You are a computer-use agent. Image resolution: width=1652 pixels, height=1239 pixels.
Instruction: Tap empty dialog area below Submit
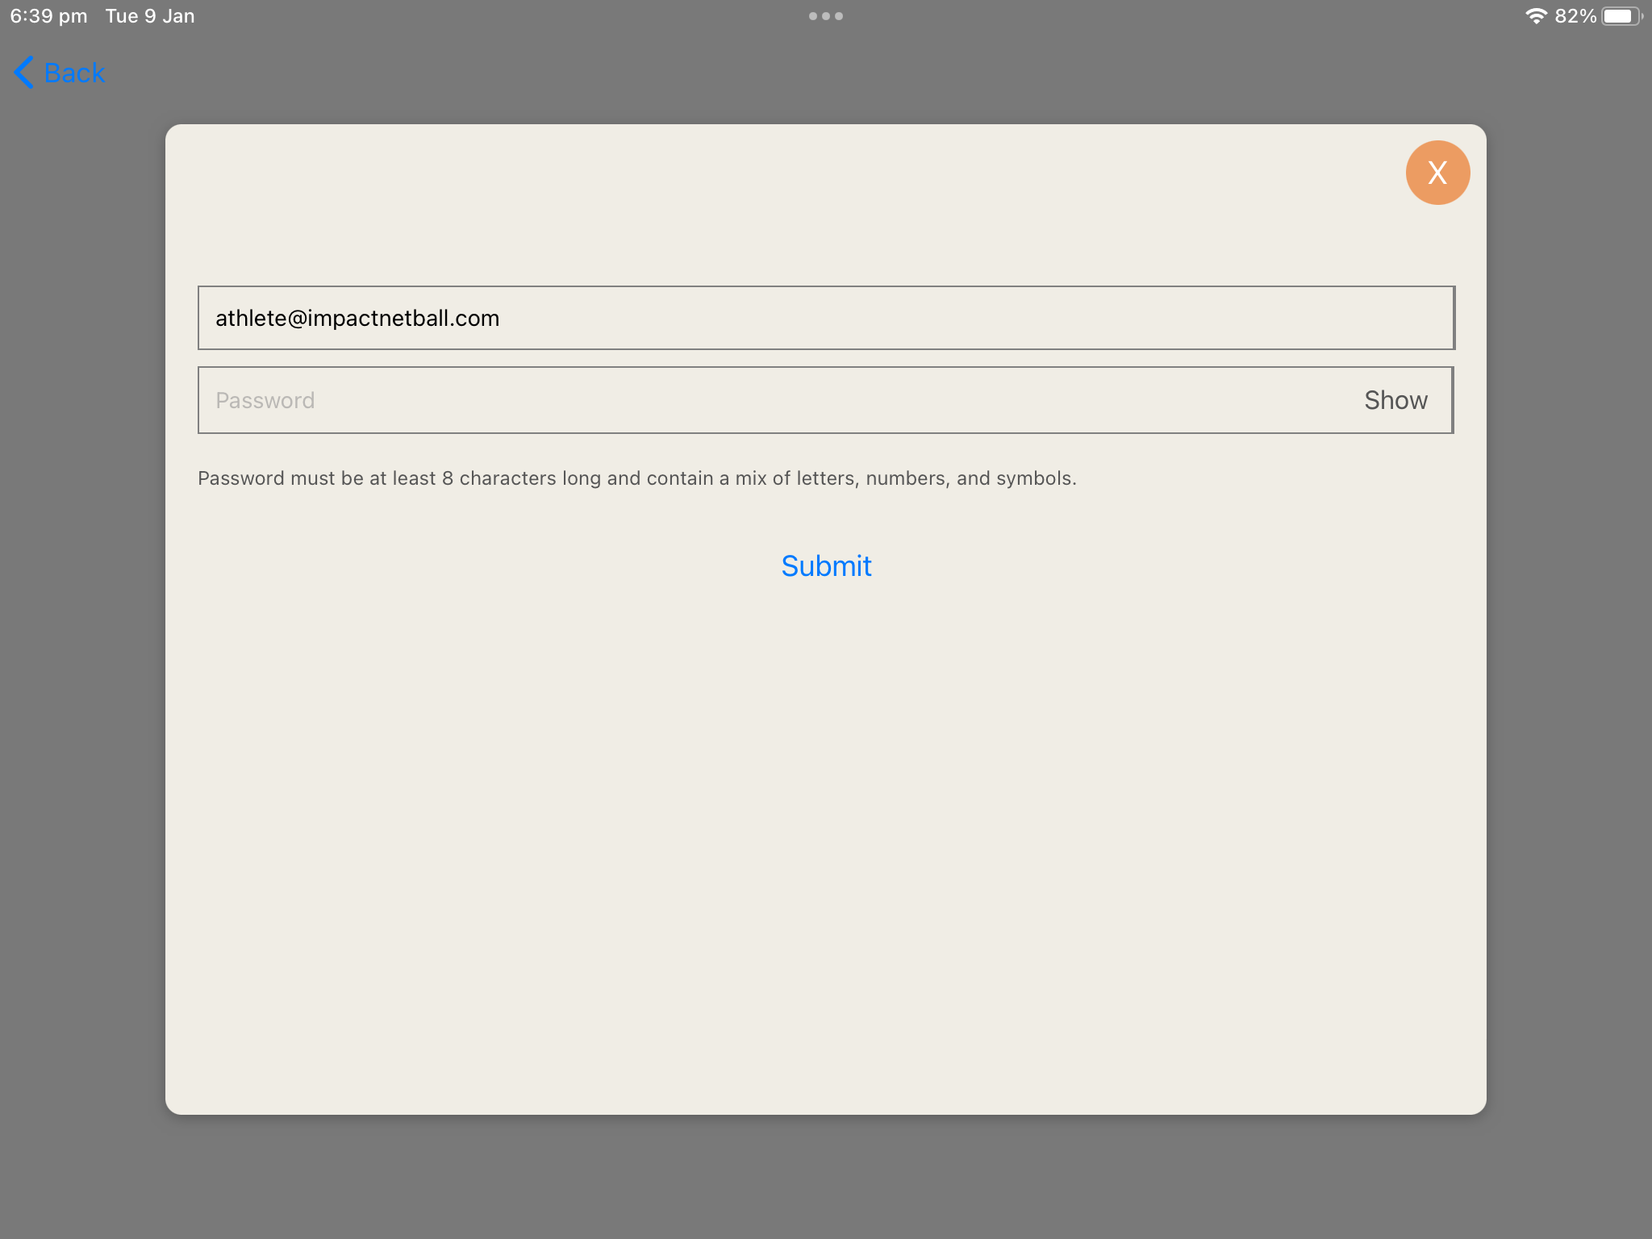(x=826, y=847)
